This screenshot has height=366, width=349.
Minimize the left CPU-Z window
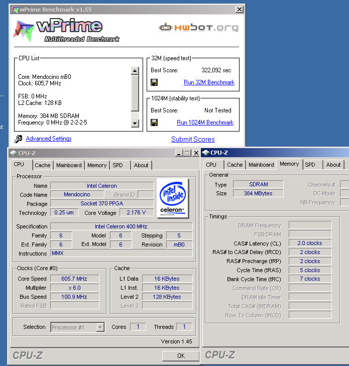179,153
